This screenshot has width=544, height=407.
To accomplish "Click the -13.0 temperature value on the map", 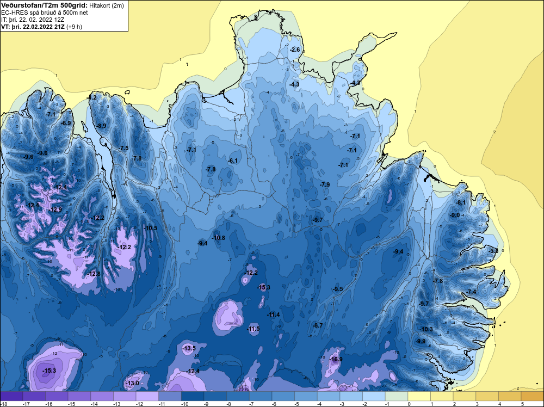I will 132,383.
